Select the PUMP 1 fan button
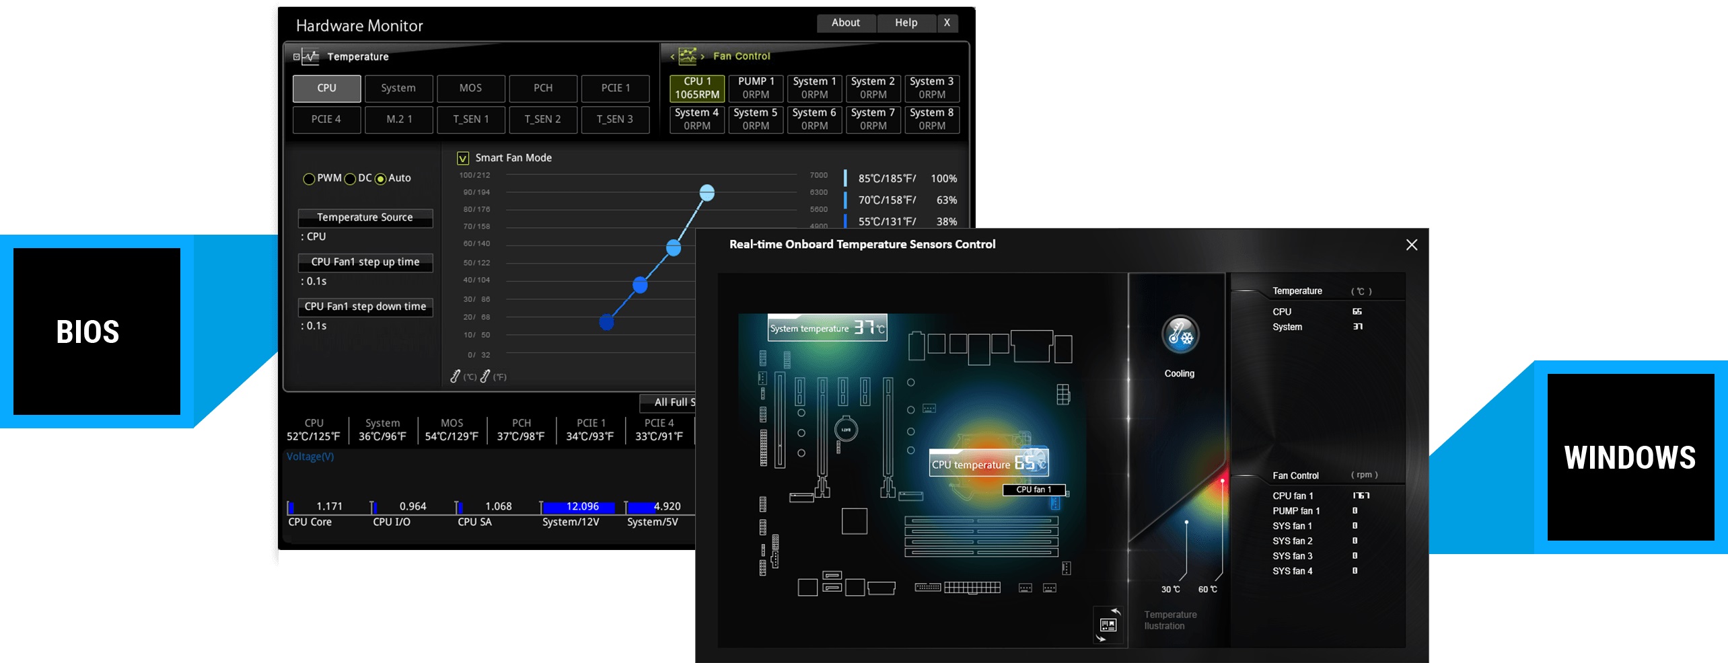This screenshot has width=1728, height=663. (756, 88)
